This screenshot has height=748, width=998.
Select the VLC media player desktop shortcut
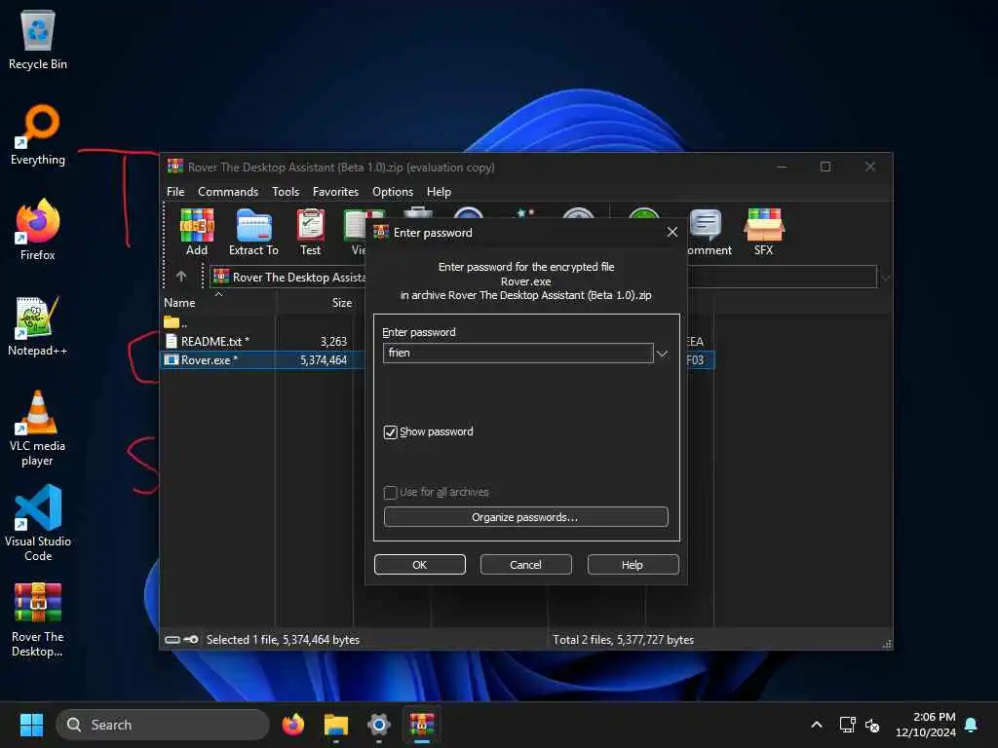38,429
